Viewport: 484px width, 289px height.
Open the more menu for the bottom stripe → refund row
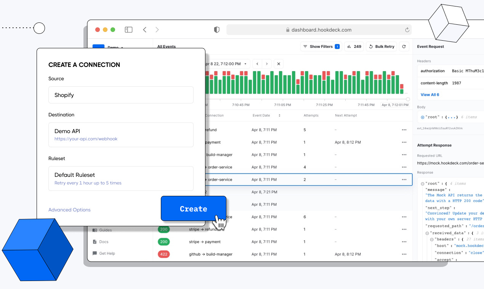(404, 229)
